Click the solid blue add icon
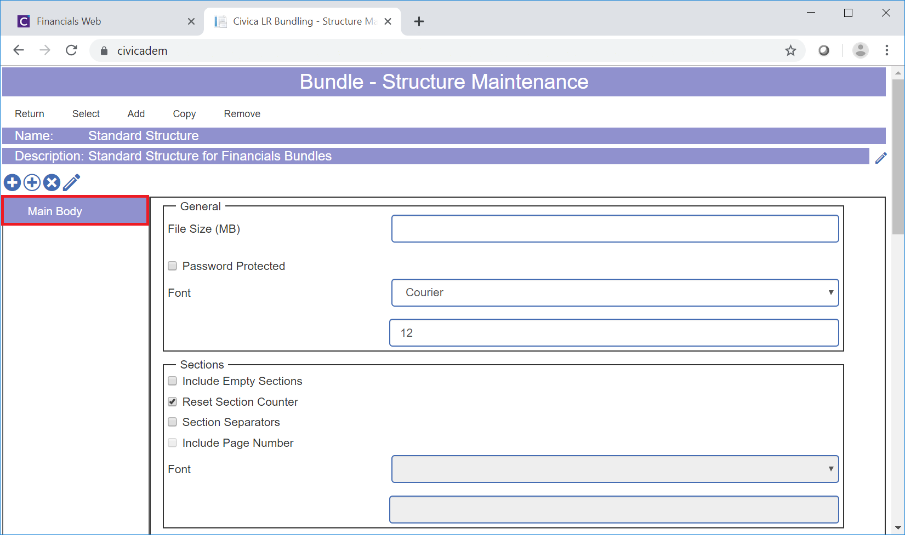The image size is (905, 535). (12, 182)
